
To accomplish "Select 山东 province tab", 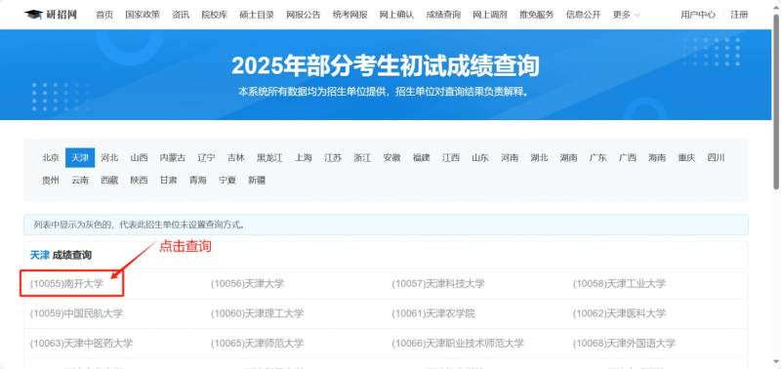I will click(x=480, y=158).
